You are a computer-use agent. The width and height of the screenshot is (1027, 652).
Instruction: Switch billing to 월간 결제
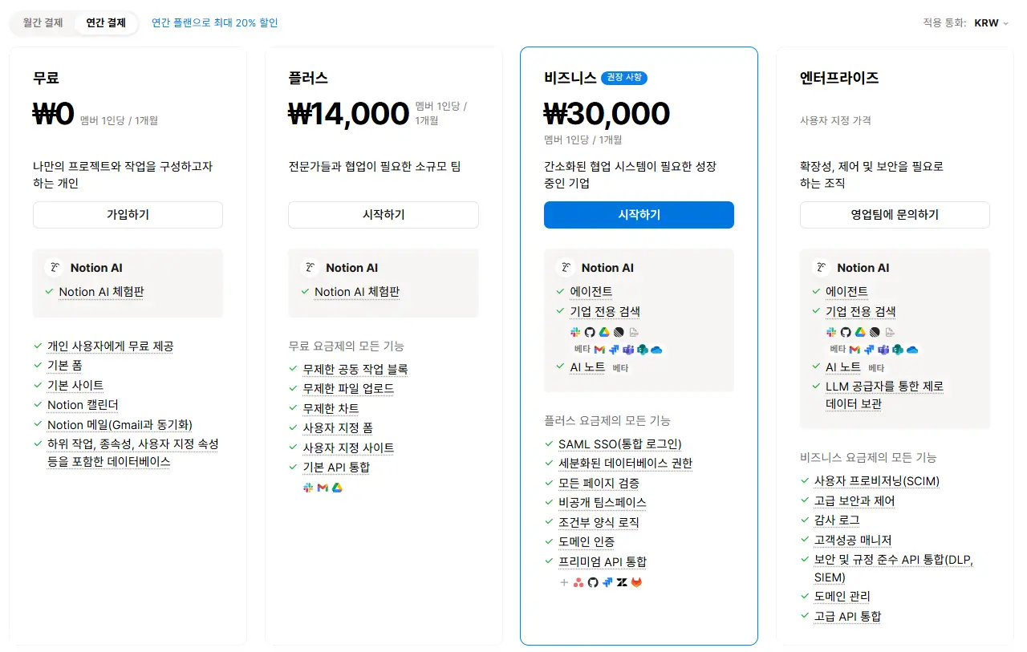tap(43, 22)
